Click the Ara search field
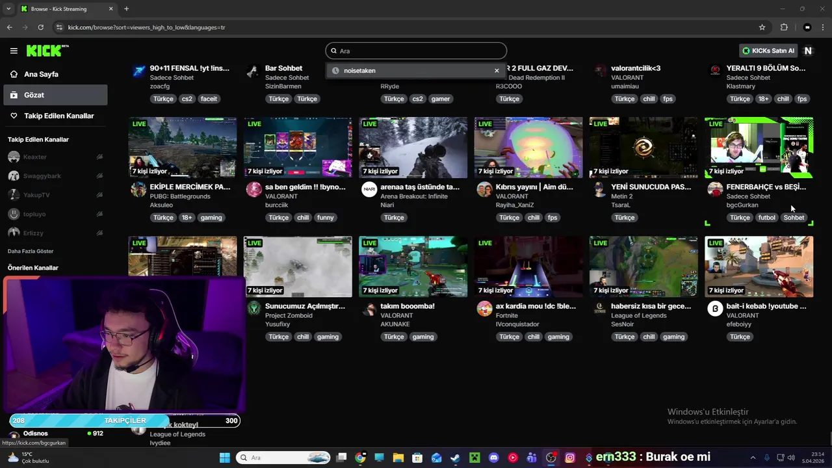The width and height of the screenshot is (832, 468). coord(416,51)
